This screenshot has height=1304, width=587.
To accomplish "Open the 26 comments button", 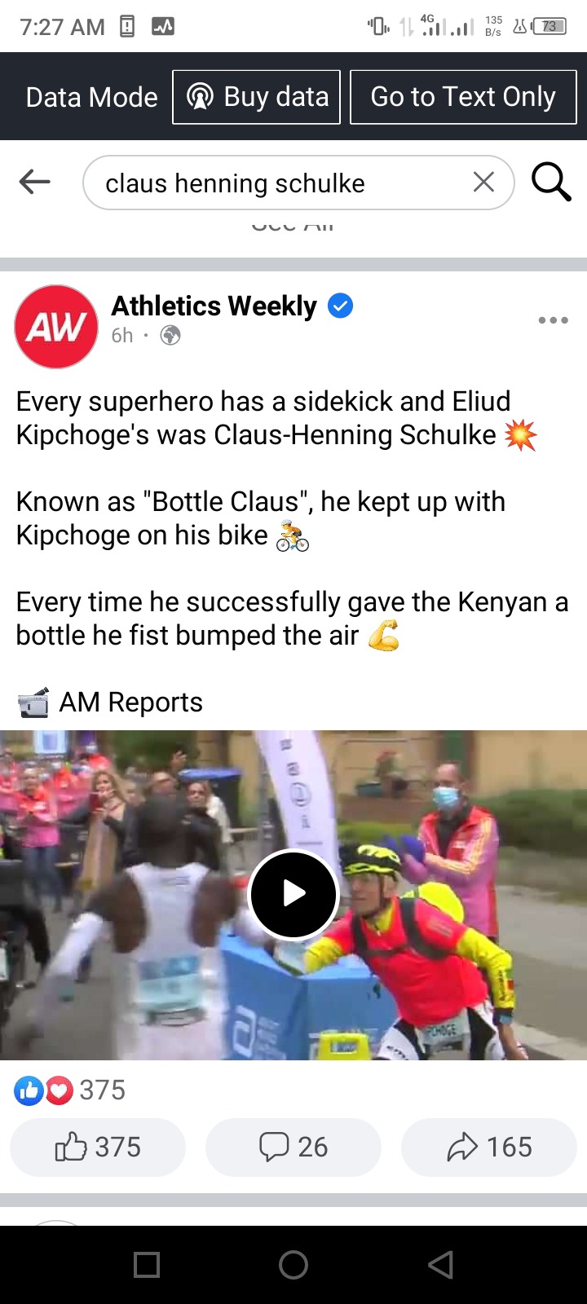I will coord(293,1147).
